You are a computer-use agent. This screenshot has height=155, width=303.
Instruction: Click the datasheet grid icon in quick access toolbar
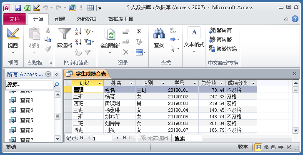click(x=90, y=8)
